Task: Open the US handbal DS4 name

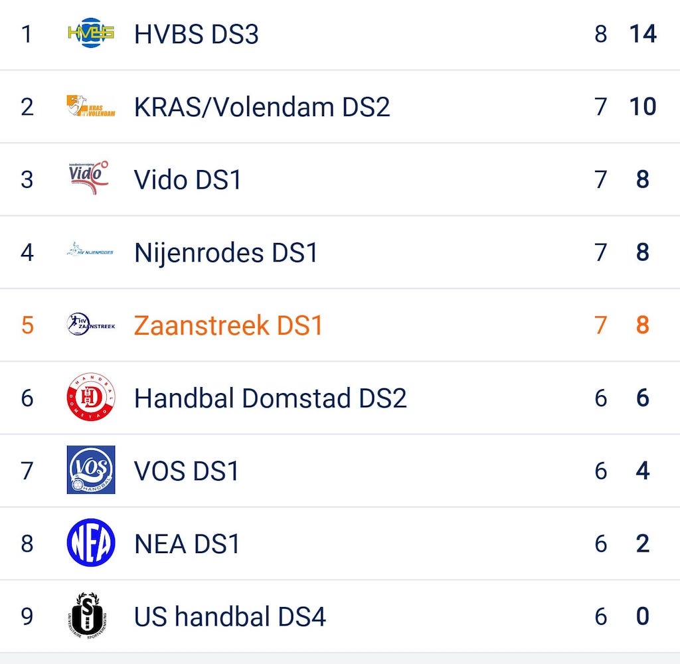Action: 230,617
